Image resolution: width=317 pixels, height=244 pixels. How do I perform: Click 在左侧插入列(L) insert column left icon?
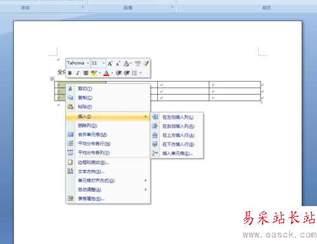(x=155, y=117)
